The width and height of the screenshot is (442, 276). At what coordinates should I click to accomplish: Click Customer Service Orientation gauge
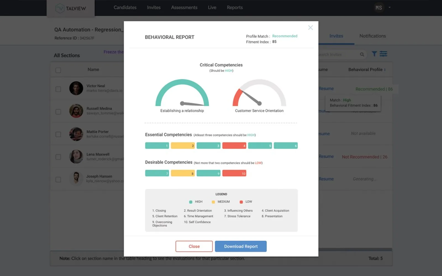(x=259, y=93)
